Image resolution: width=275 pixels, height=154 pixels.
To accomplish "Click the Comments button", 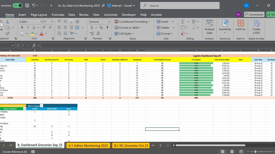I will coord(254,15).
